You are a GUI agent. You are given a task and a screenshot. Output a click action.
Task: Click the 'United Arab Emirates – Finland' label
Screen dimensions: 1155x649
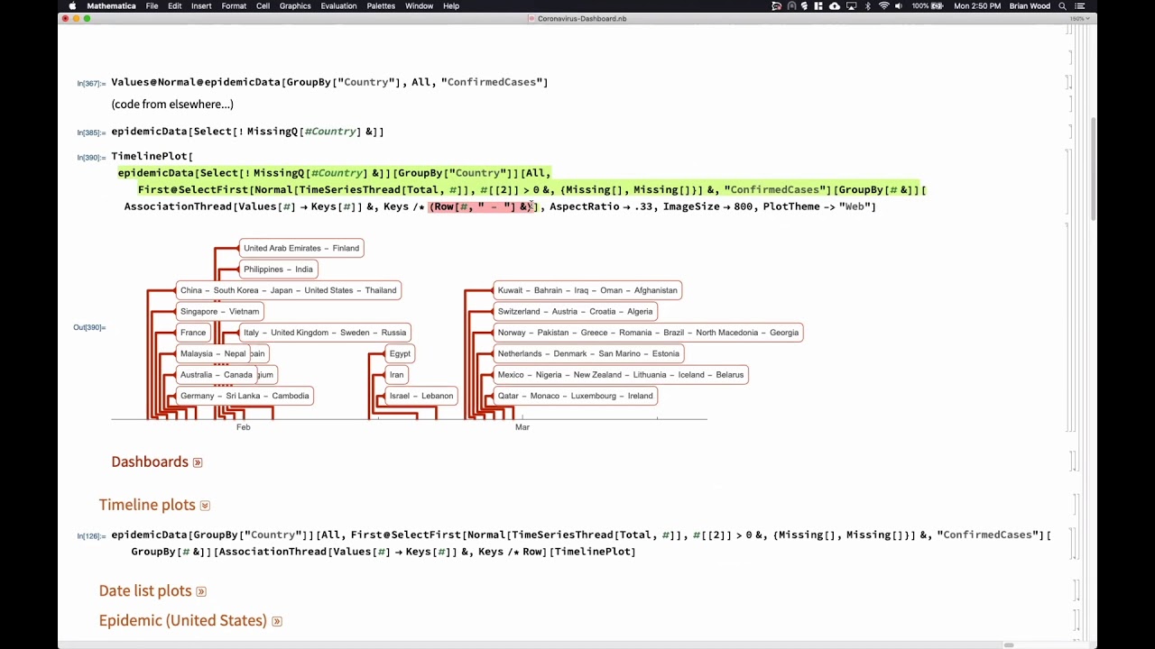(301, 248)
